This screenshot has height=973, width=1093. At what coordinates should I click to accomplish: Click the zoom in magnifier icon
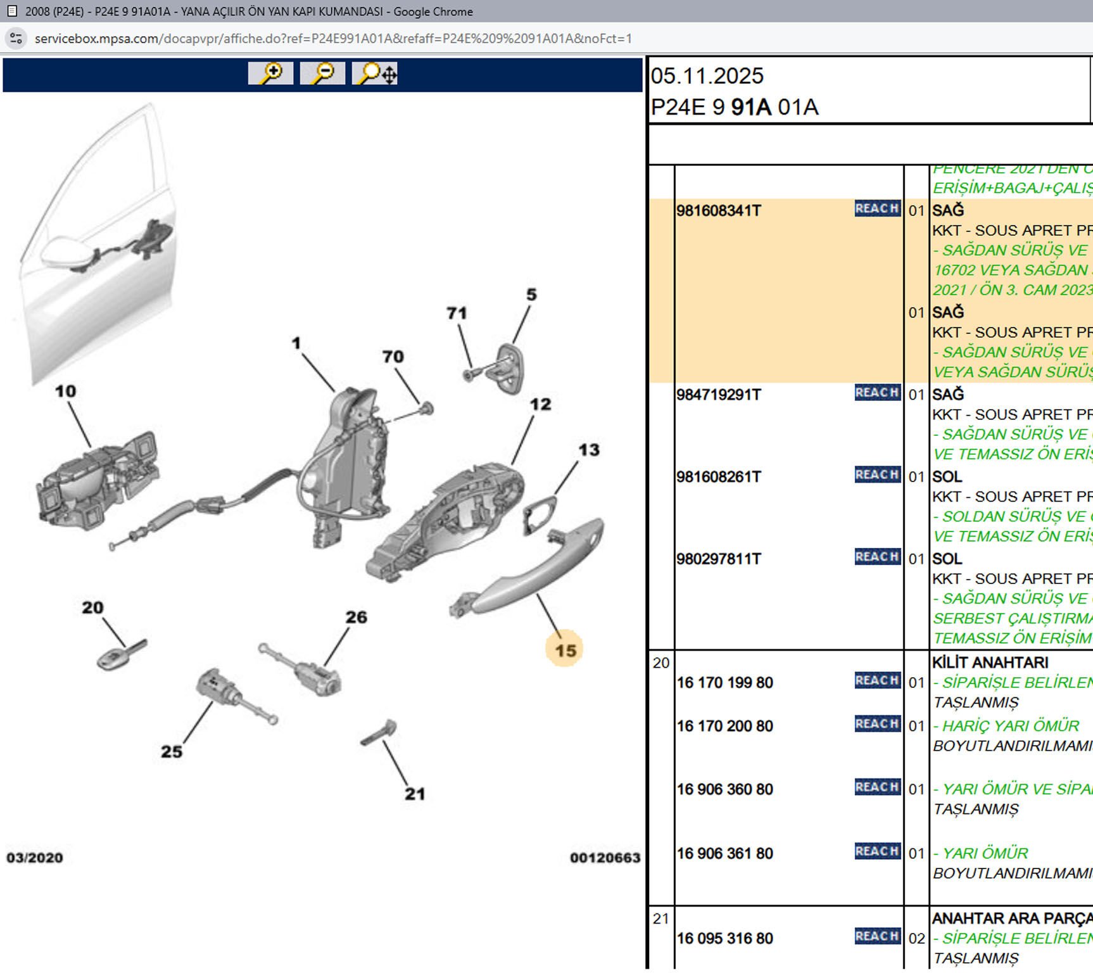pos(270,73)
